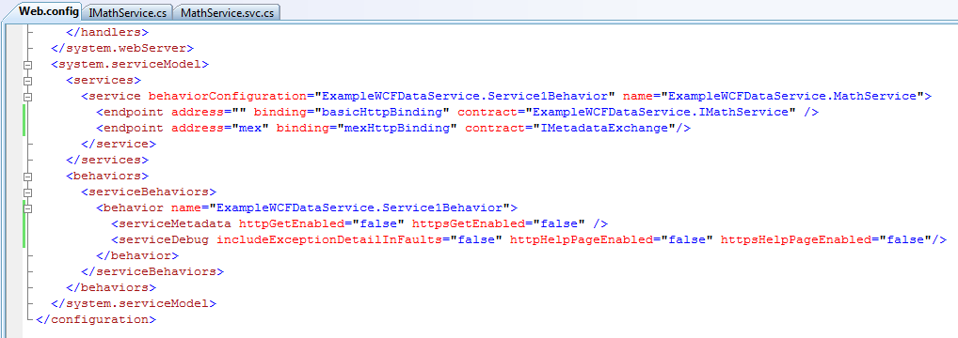
Task: Collapse the opening services node
Action: pos(27,80)
